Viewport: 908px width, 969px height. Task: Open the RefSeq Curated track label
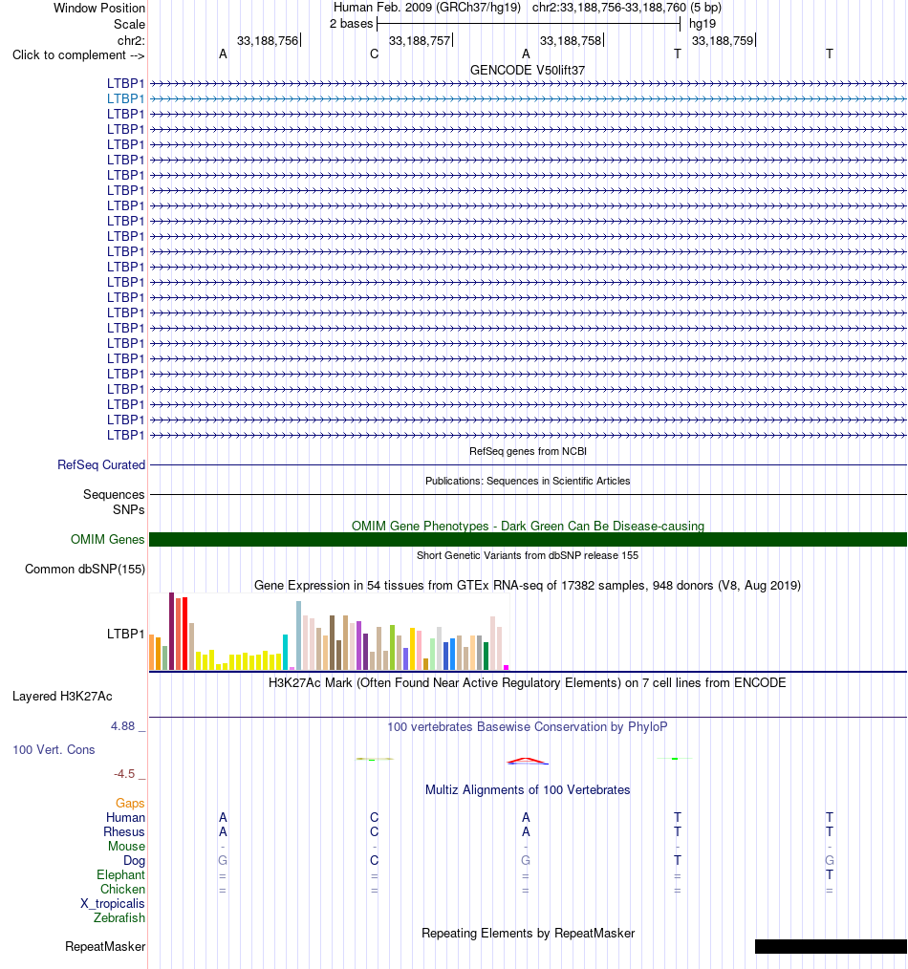pos(101,464)
